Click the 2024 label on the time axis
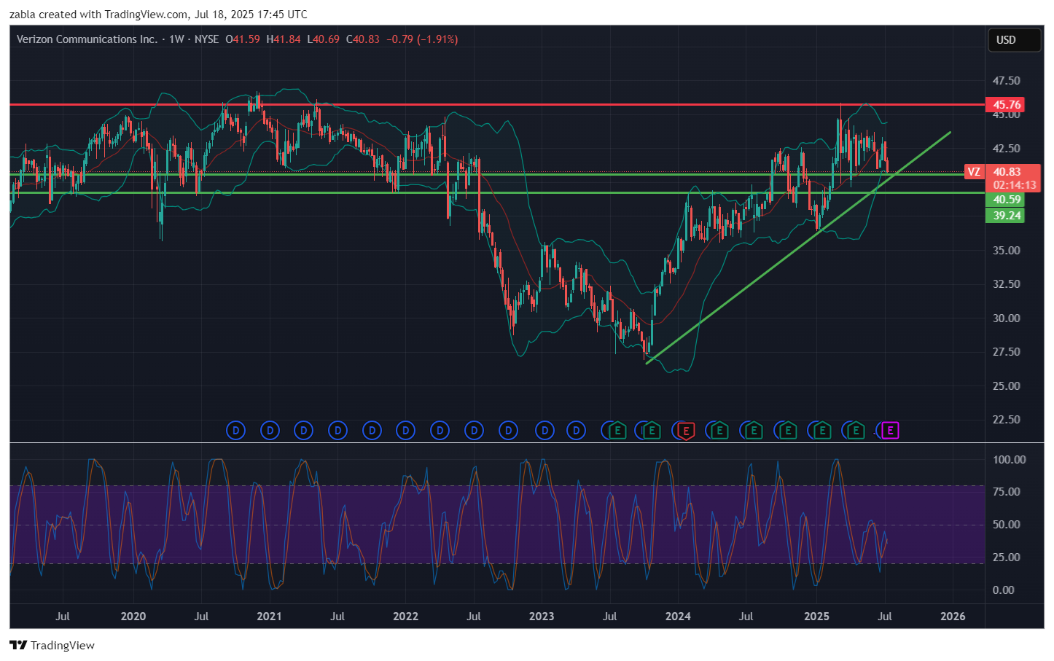This screenshot has height=661, width=1054. [678, 617]
